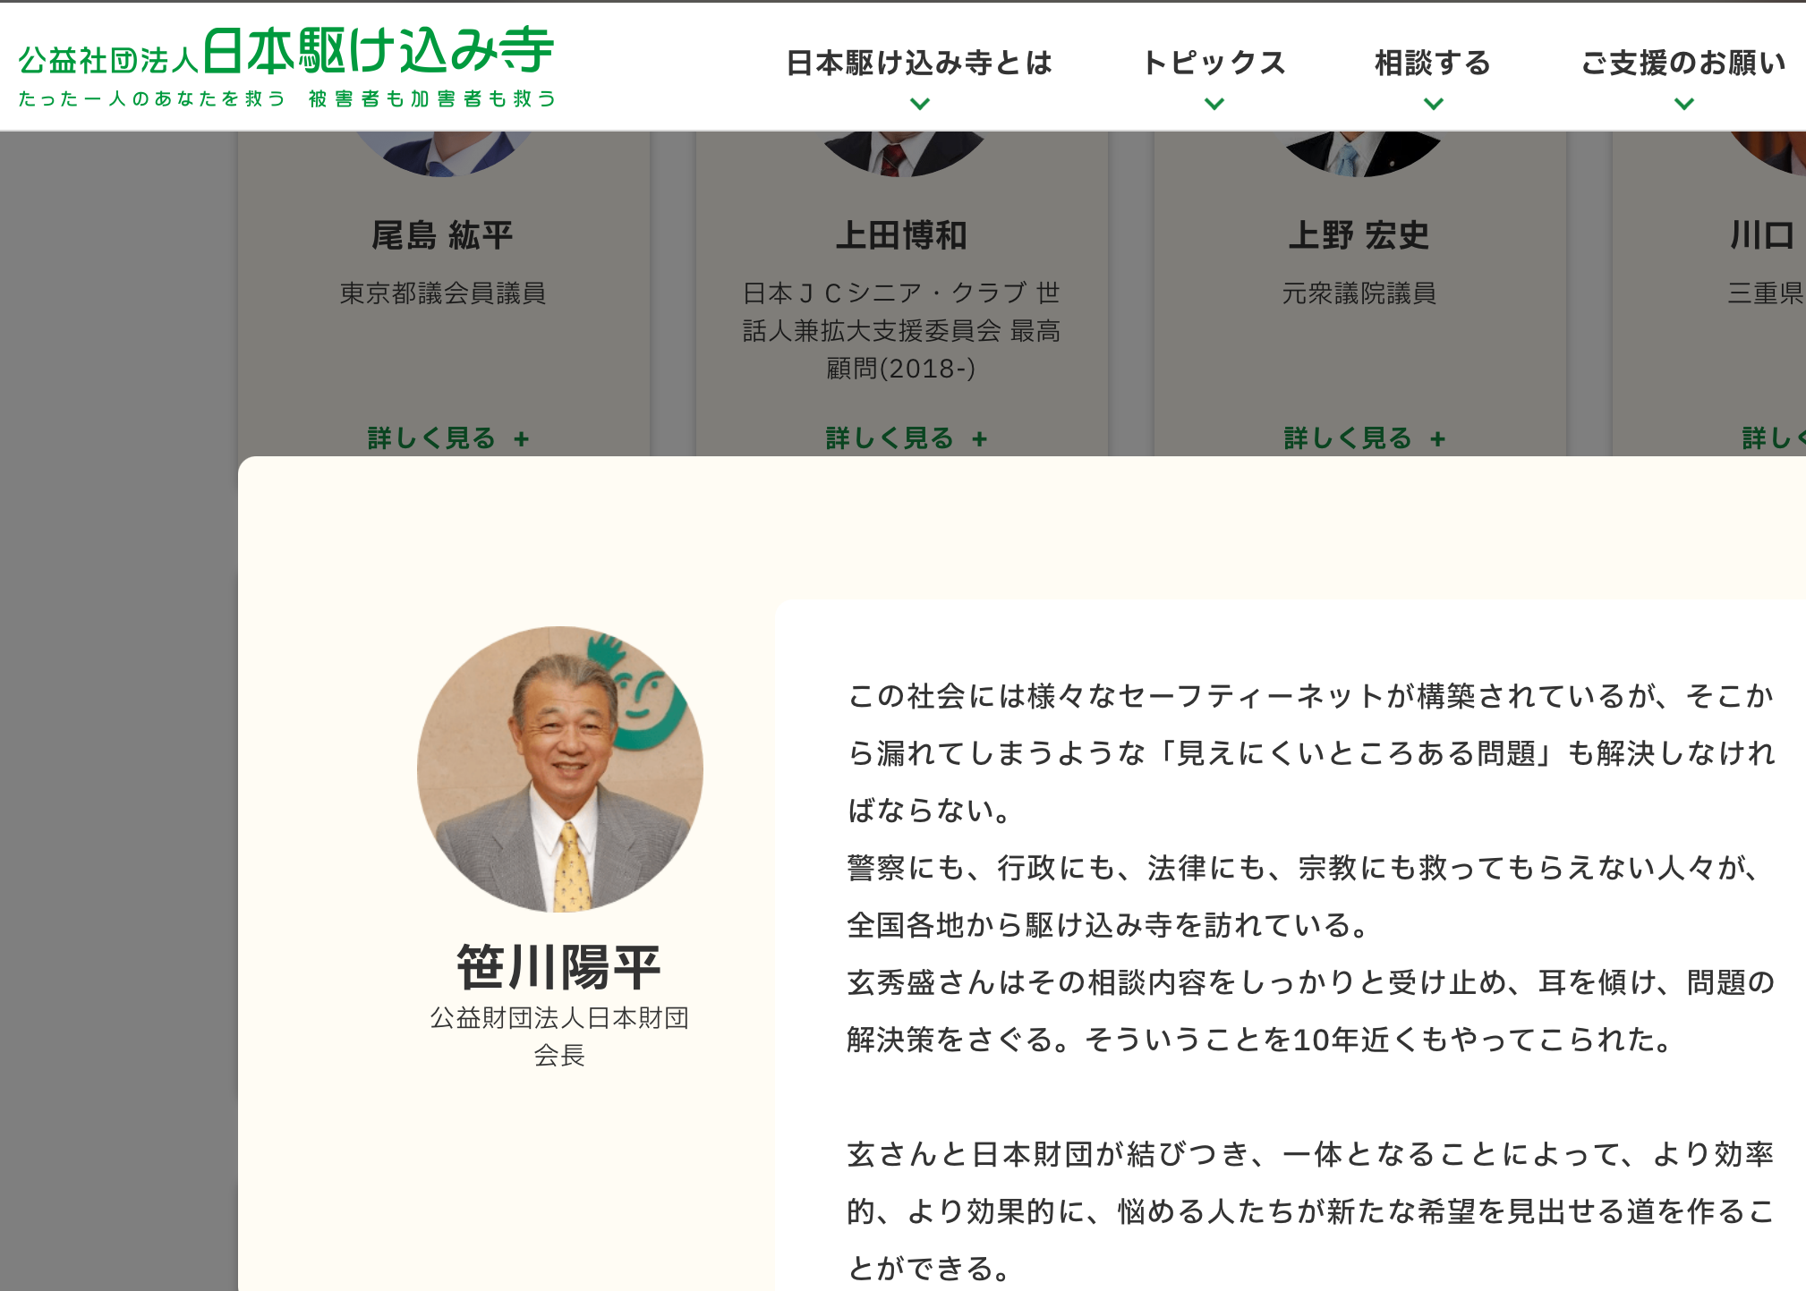Click the tagline たった一人のあなたを救う
Viewport: 1806px width, 1291px height.
click(152, 98)
